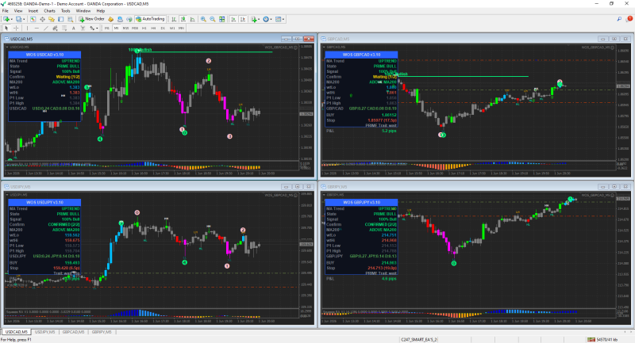This screenshot has width=635, height=343.
Task: Toggle the Data Window icon
Action: point(42,19)
